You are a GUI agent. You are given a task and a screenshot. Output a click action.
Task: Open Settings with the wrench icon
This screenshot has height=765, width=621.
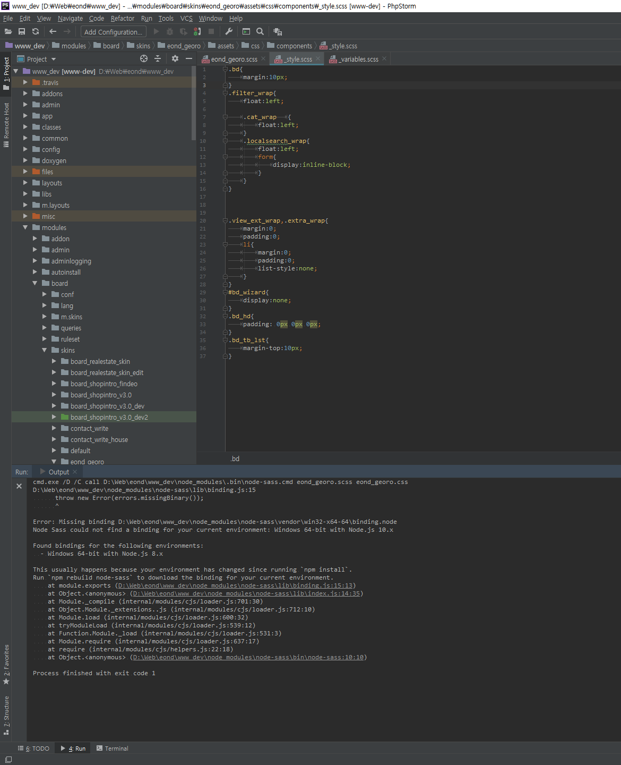(x=229, y=32)
